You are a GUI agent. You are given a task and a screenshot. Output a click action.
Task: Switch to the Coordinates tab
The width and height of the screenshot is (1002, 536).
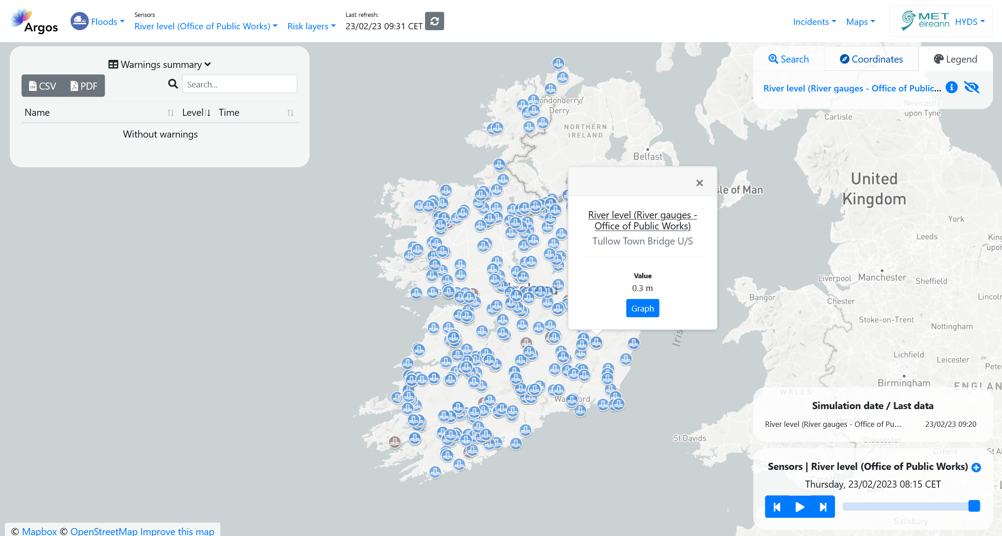point(871,59)
